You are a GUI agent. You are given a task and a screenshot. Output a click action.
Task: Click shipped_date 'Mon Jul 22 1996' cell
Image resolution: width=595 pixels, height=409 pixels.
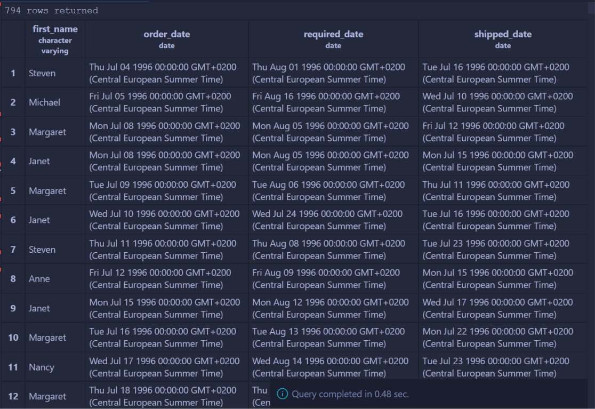coord(503,338)
